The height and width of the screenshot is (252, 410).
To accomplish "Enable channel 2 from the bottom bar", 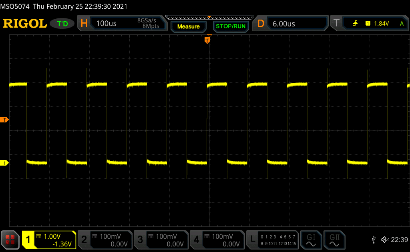I will point(105,240).
